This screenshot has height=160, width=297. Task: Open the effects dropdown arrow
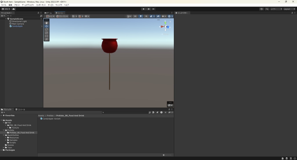point(154,16)
